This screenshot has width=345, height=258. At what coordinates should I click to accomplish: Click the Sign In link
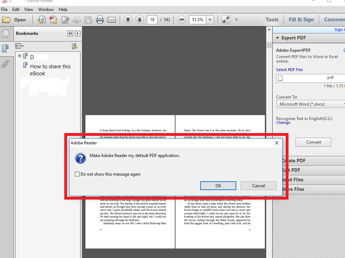(x=339, y=30)
